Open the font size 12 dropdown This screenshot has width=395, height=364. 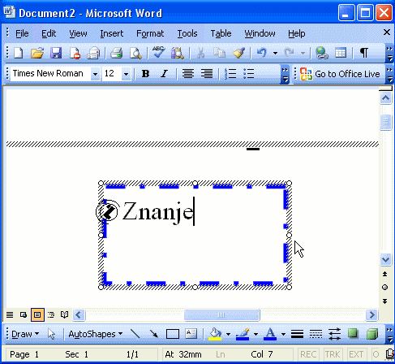[x=126, y=74]
